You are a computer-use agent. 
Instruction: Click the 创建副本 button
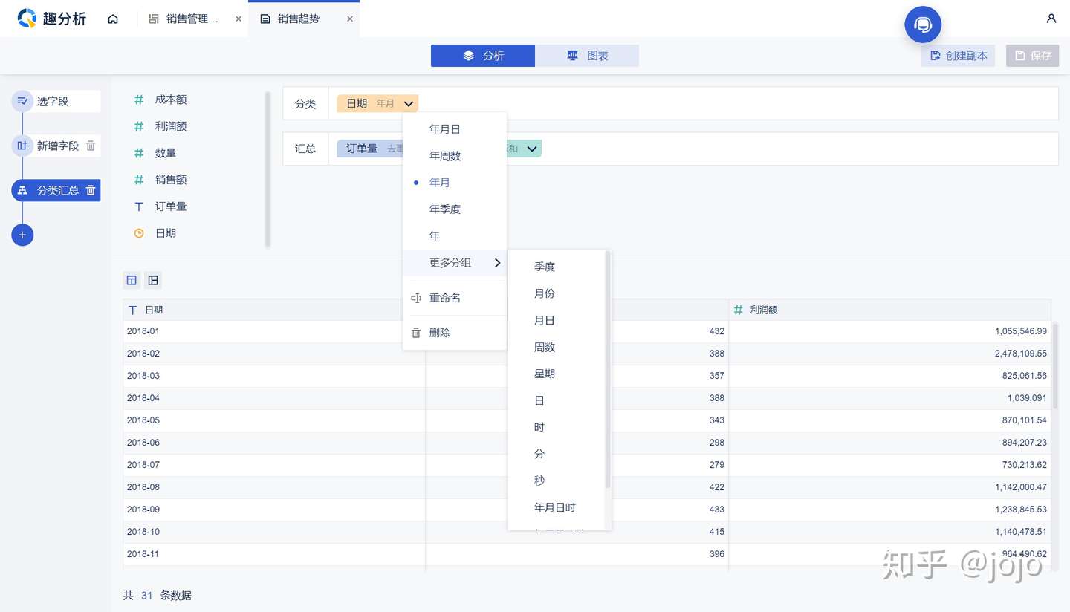(x=959, y=56)
